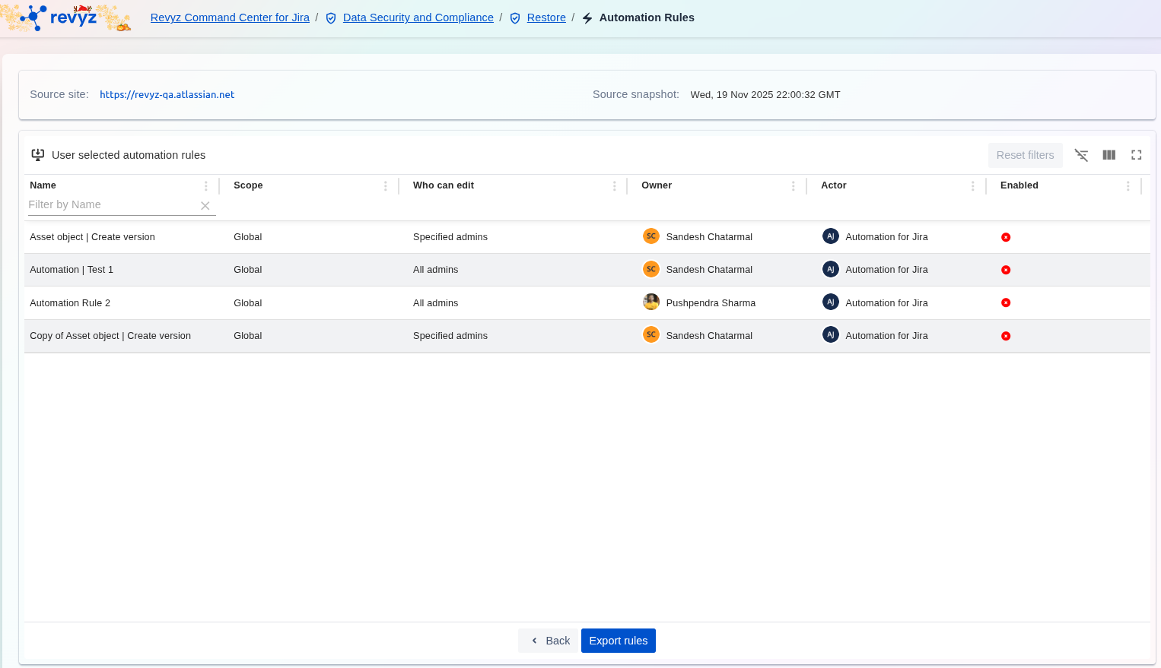This screenshot has width=1161, height=668.
Task: Click the Back button
Action: tap(549, 641)
